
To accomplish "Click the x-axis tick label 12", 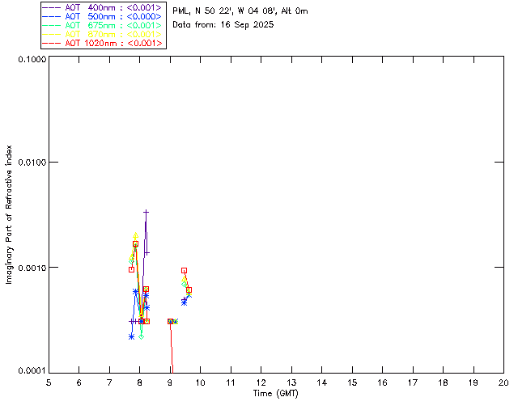I will (x=261, y=382).
